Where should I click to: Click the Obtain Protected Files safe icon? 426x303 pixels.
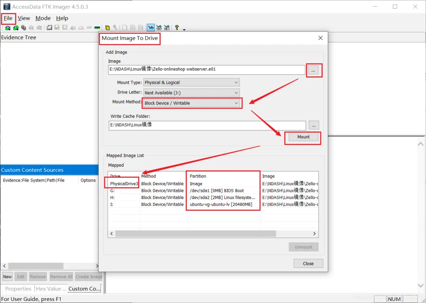(x=107, y=28)
